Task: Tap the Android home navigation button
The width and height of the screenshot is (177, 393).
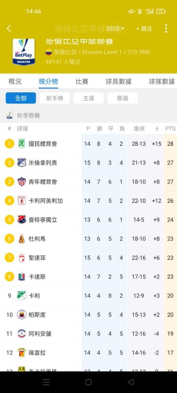Action: click(88, 382)
